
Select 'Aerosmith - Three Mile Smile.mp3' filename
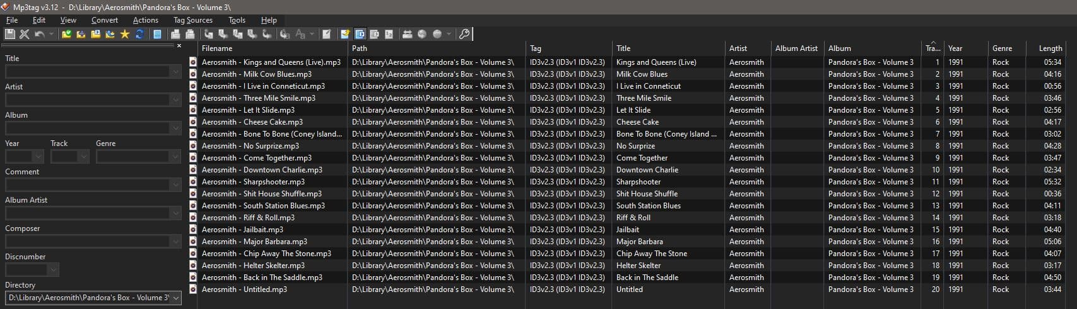[x=259, y=98]
